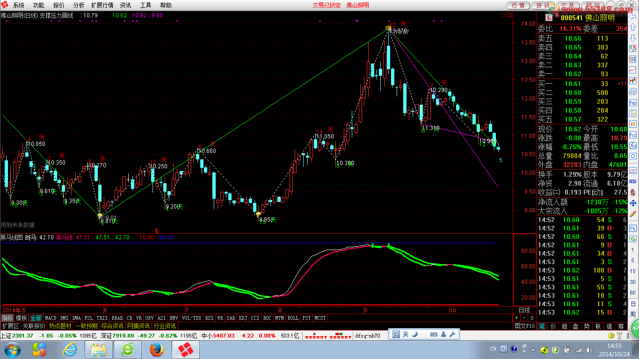Open the f(x) formula manager icon
The height and width of the screenshot is (359, 639).
pos(633,146)
